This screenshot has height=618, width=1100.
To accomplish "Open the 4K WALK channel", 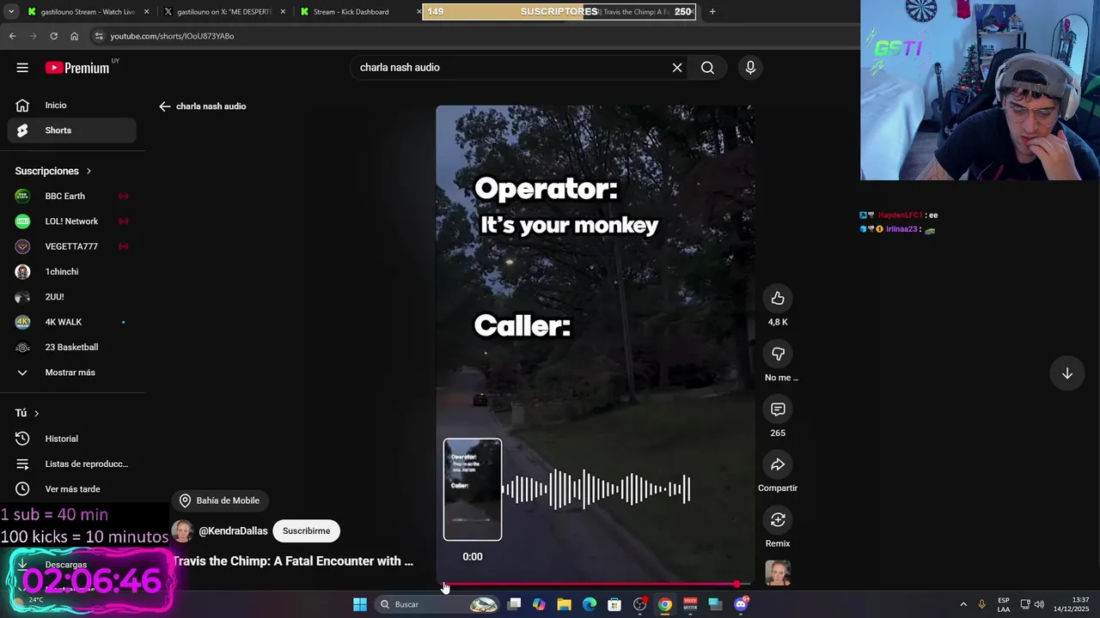I will click(x=72, y=322).
